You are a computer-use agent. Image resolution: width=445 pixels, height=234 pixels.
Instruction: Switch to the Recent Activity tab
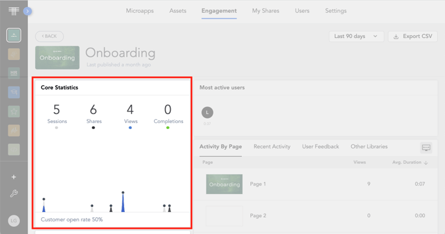pos(272,146)
